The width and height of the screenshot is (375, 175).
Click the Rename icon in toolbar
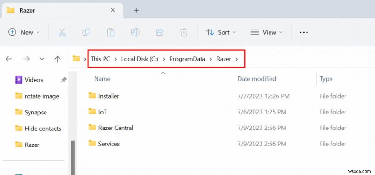(x=135, y=32)
